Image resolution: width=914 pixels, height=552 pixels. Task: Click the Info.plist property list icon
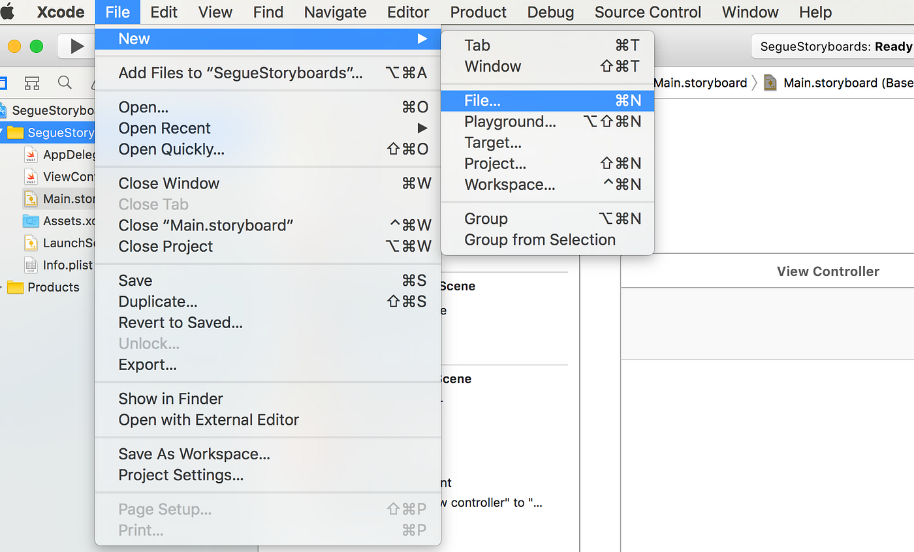pyautogui.click(x=31, y=264)
